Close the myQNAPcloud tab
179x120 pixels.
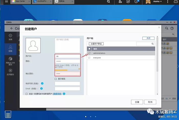pos(51,2)
